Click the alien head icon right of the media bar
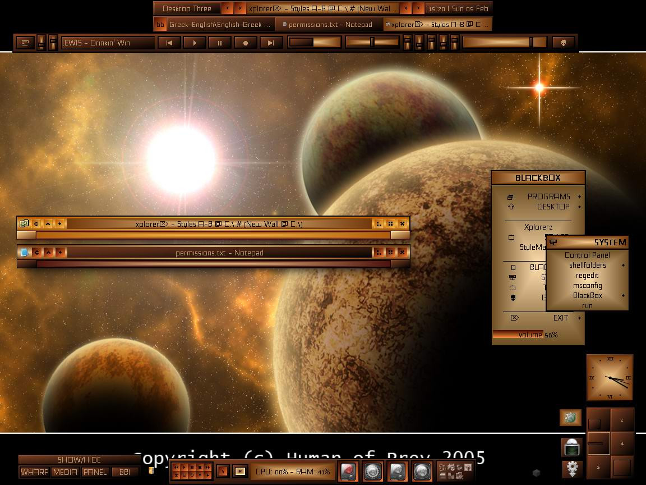 point(563,43)
